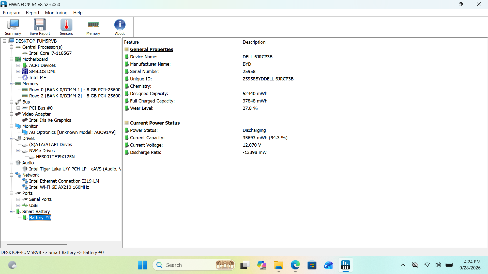Select the Intel ME gear icon

coord(25,78)
